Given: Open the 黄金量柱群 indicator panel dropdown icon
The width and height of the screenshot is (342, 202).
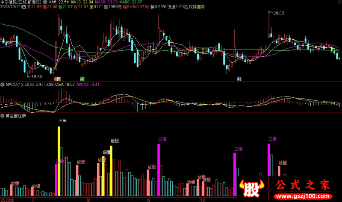Looking at the screenshot, I should (x=3, y=116).
